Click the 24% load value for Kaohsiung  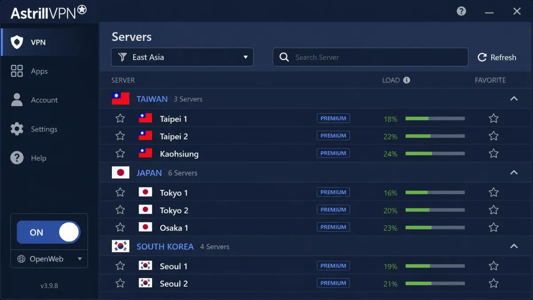[x=390, y=154]
